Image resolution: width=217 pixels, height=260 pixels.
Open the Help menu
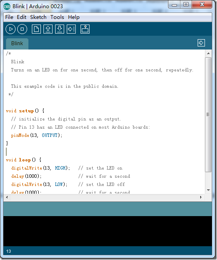pos(74,17)
